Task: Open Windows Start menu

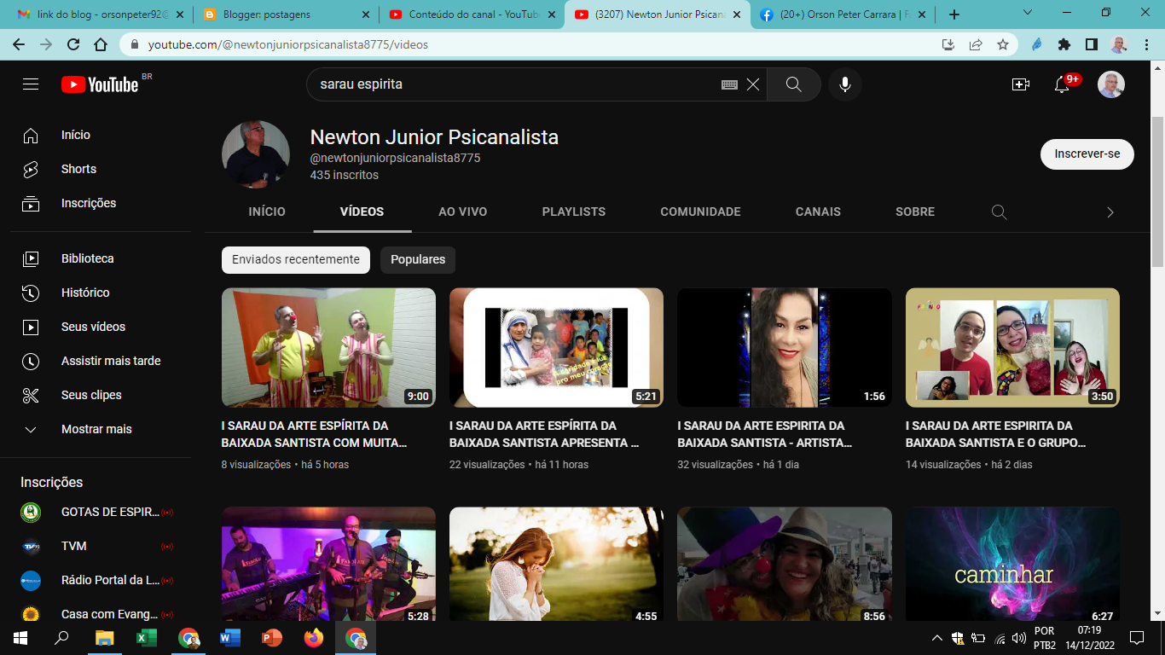Action: click(x=20, y=638)
